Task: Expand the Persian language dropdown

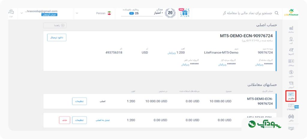Action: [x=77, y=13]
